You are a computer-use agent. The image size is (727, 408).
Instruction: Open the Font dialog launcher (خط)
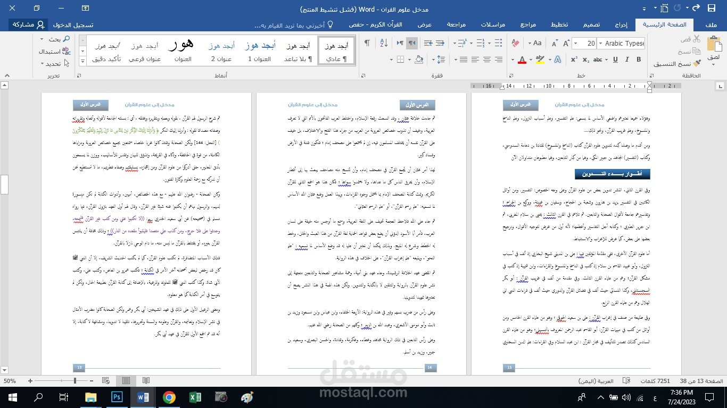(x=511, y=76)
